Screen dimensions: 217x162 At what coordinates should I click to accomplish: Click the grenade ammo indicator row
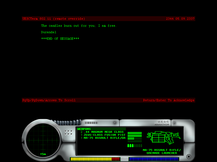click(135, 146)
